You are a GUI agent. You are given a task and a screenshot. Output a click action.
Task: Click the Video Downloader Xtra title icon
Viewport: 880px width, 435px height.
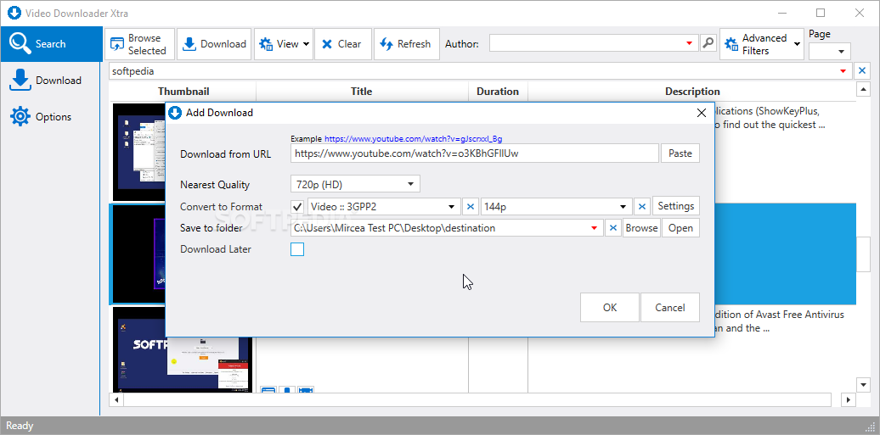click(x=14, y=13)
